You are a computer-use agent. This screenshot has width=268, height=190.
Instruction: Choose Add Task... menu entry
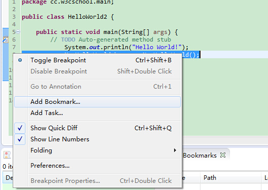click(97, 113)
